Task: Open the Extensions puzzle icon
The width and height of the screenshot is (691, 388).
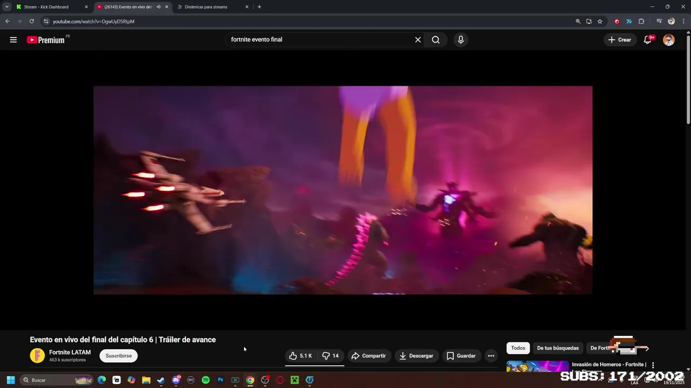Action: [x=641, y=22]
